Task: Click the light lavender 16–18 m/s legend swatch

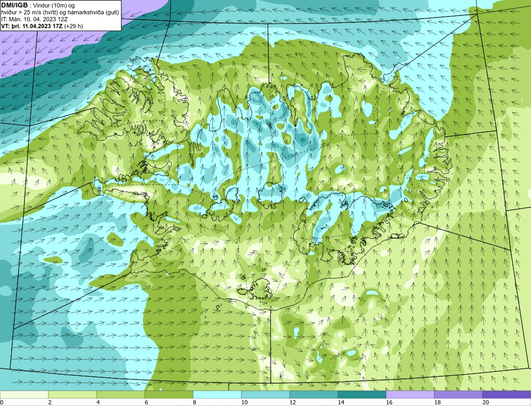Action: tap(410, 394)
